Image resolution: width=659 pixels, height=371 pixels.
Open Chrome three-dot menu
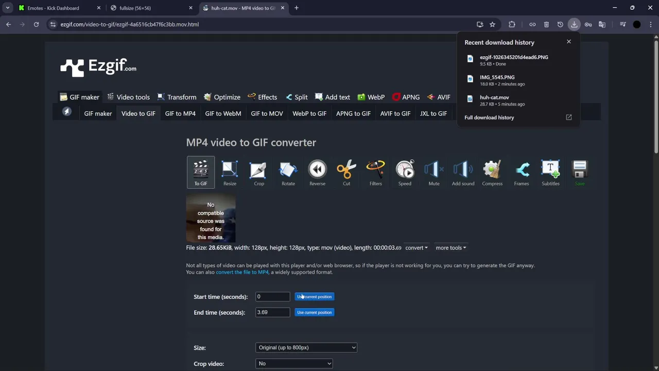(651, 24)
